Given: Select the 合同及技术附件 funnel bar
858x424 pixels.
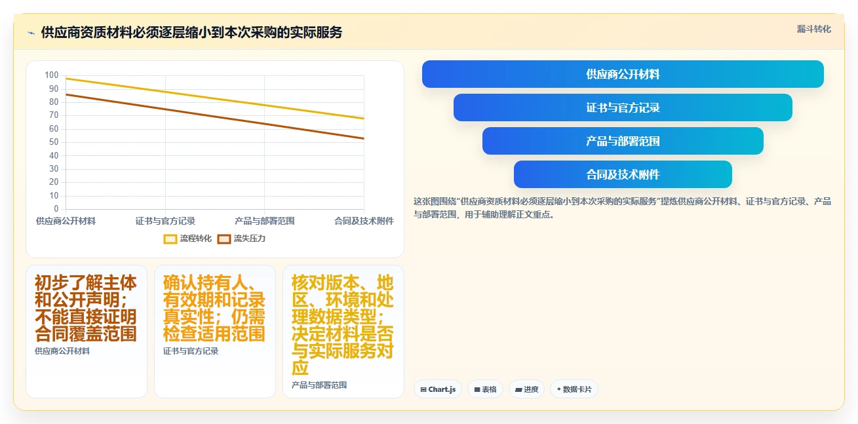Looking at the screenshot, I should (x=623, y=174).
